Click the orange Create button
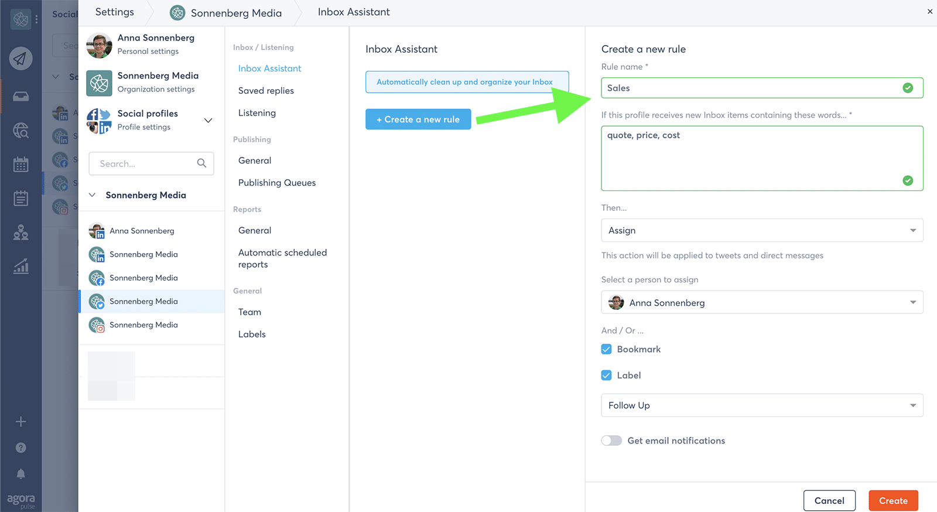 (x=892, y=501)
